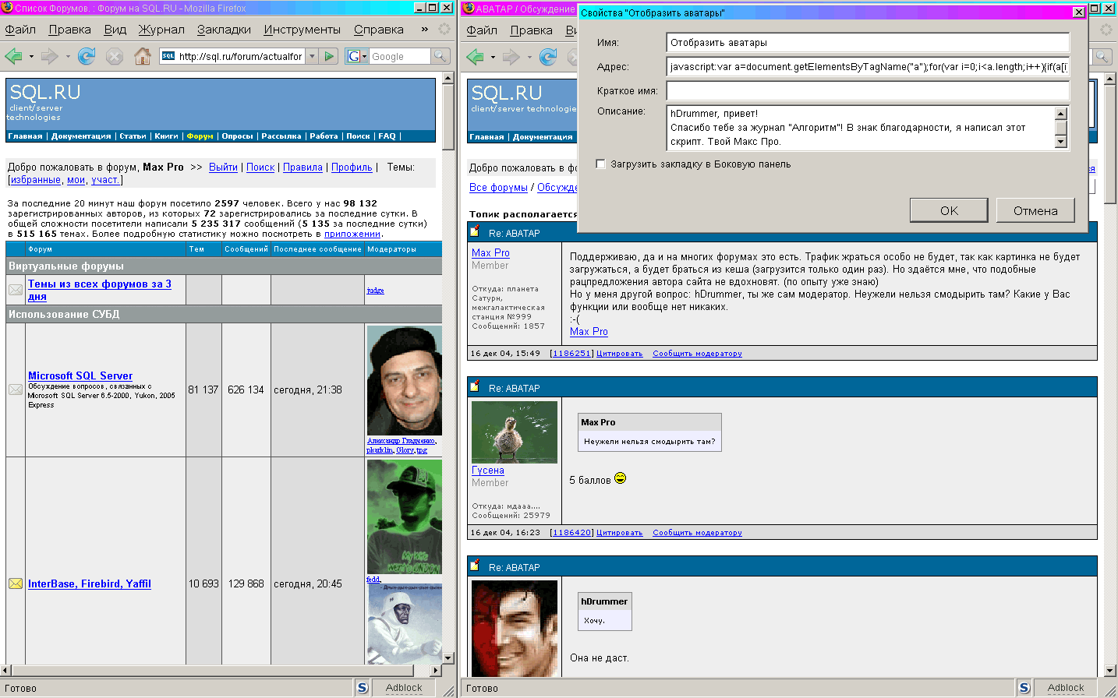Open the Microsoft SQL Server forum link
The width and height of the screenshot is (1118, 698).
coord(80,375)
